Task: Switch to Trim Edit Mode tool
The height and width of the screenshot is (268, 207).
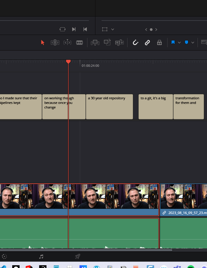Action: click(x=55, y=42)
